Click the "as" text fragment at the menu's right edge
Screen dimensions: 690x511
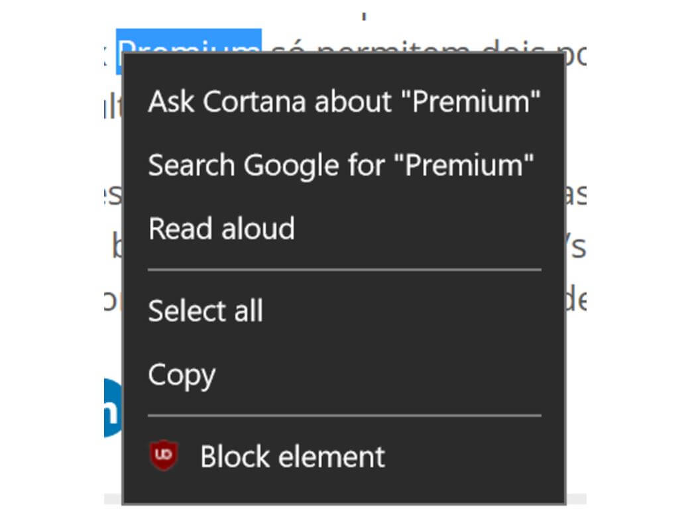coord(576,196)
